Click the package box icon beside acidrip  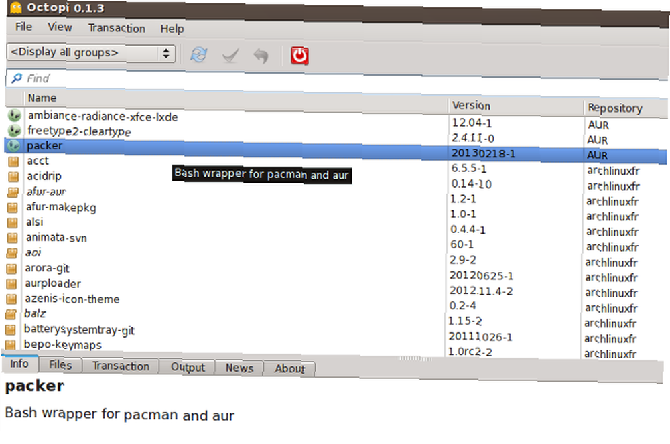(13, 177)
